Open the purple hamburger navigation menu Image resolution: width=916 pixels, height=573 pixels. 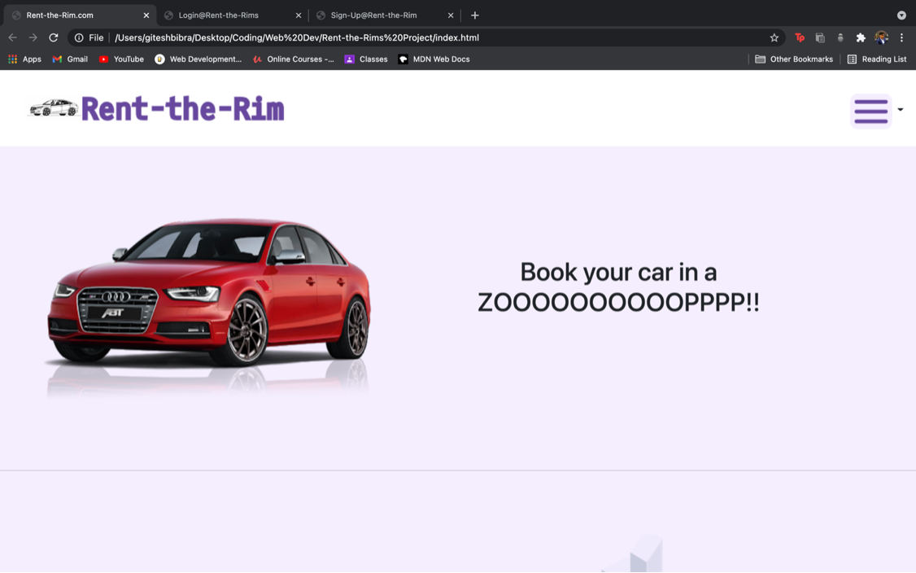point(870,111)
